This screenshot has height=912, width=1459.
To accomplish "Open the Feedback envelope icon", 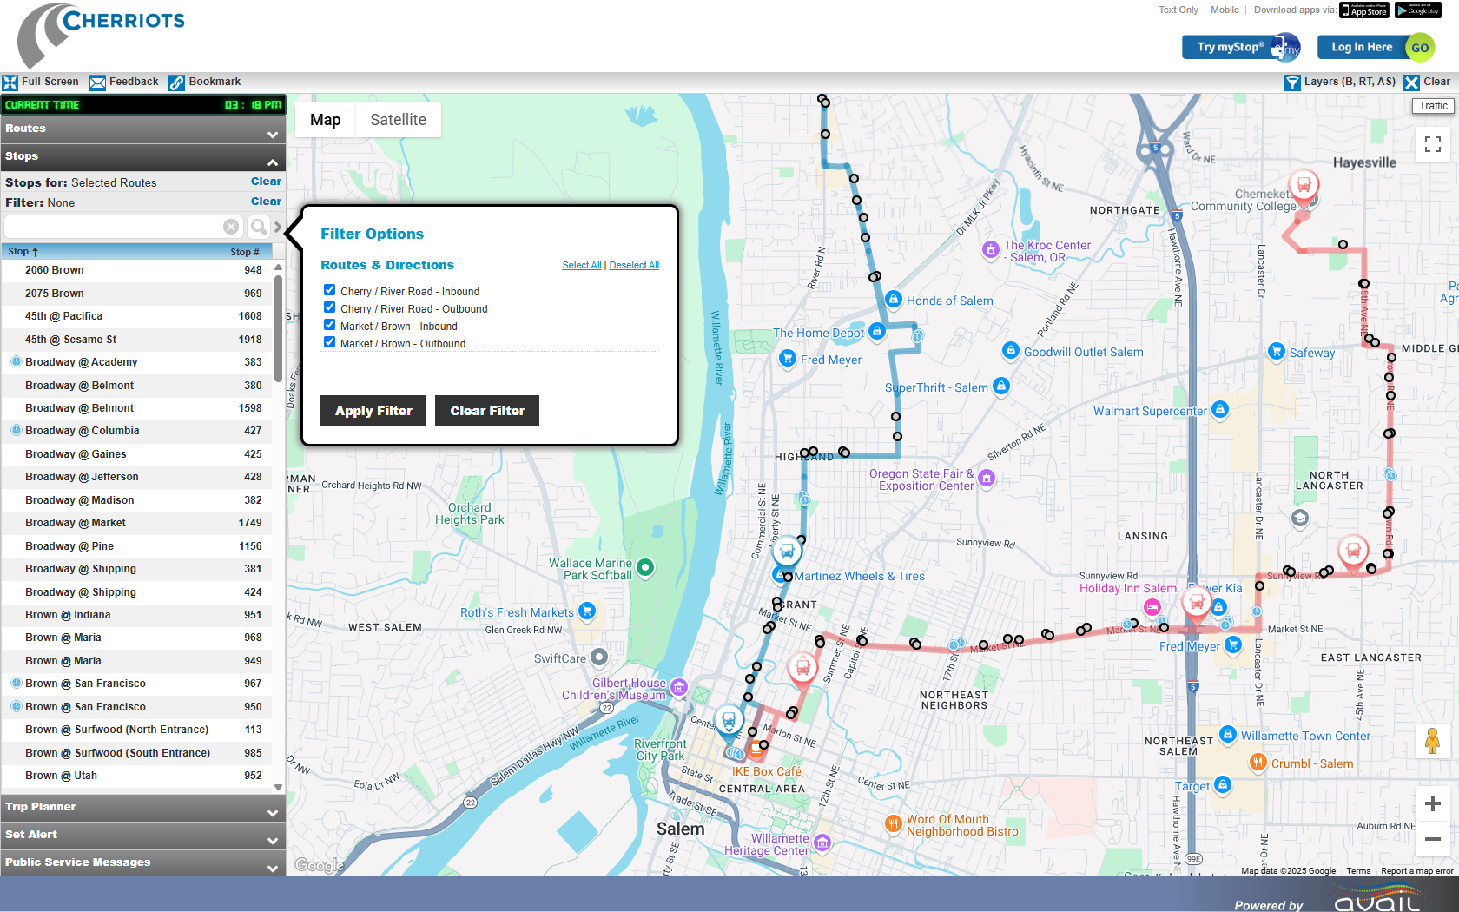I will pos(97,83).
